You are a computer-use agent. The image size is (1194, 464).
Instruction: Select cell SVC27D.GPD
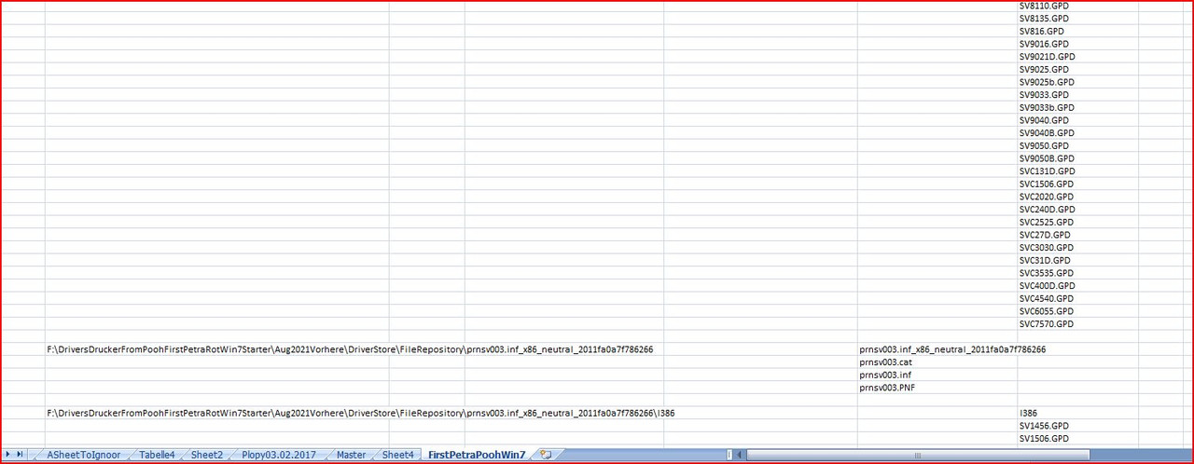coord(1077,235)
